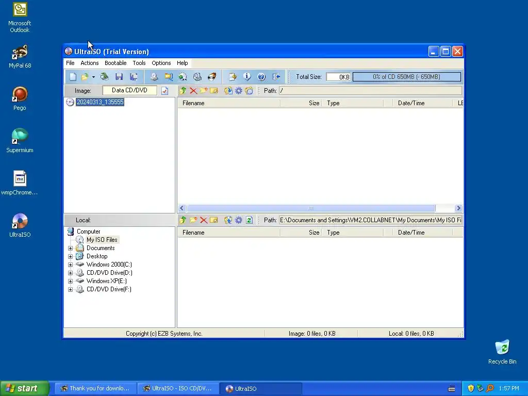Select the 20240313_135555 image root
528x396 pixels.
click(x=100, y=102)
